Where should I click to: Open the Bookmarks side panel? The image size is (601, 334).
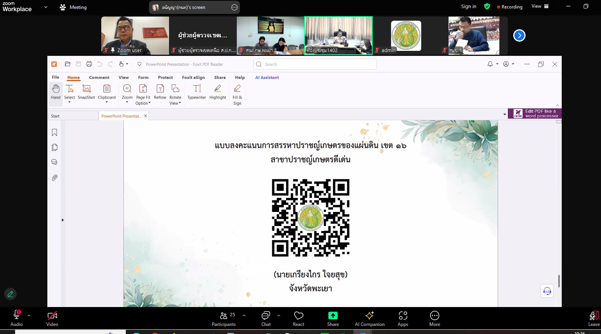tap(55, 133)
